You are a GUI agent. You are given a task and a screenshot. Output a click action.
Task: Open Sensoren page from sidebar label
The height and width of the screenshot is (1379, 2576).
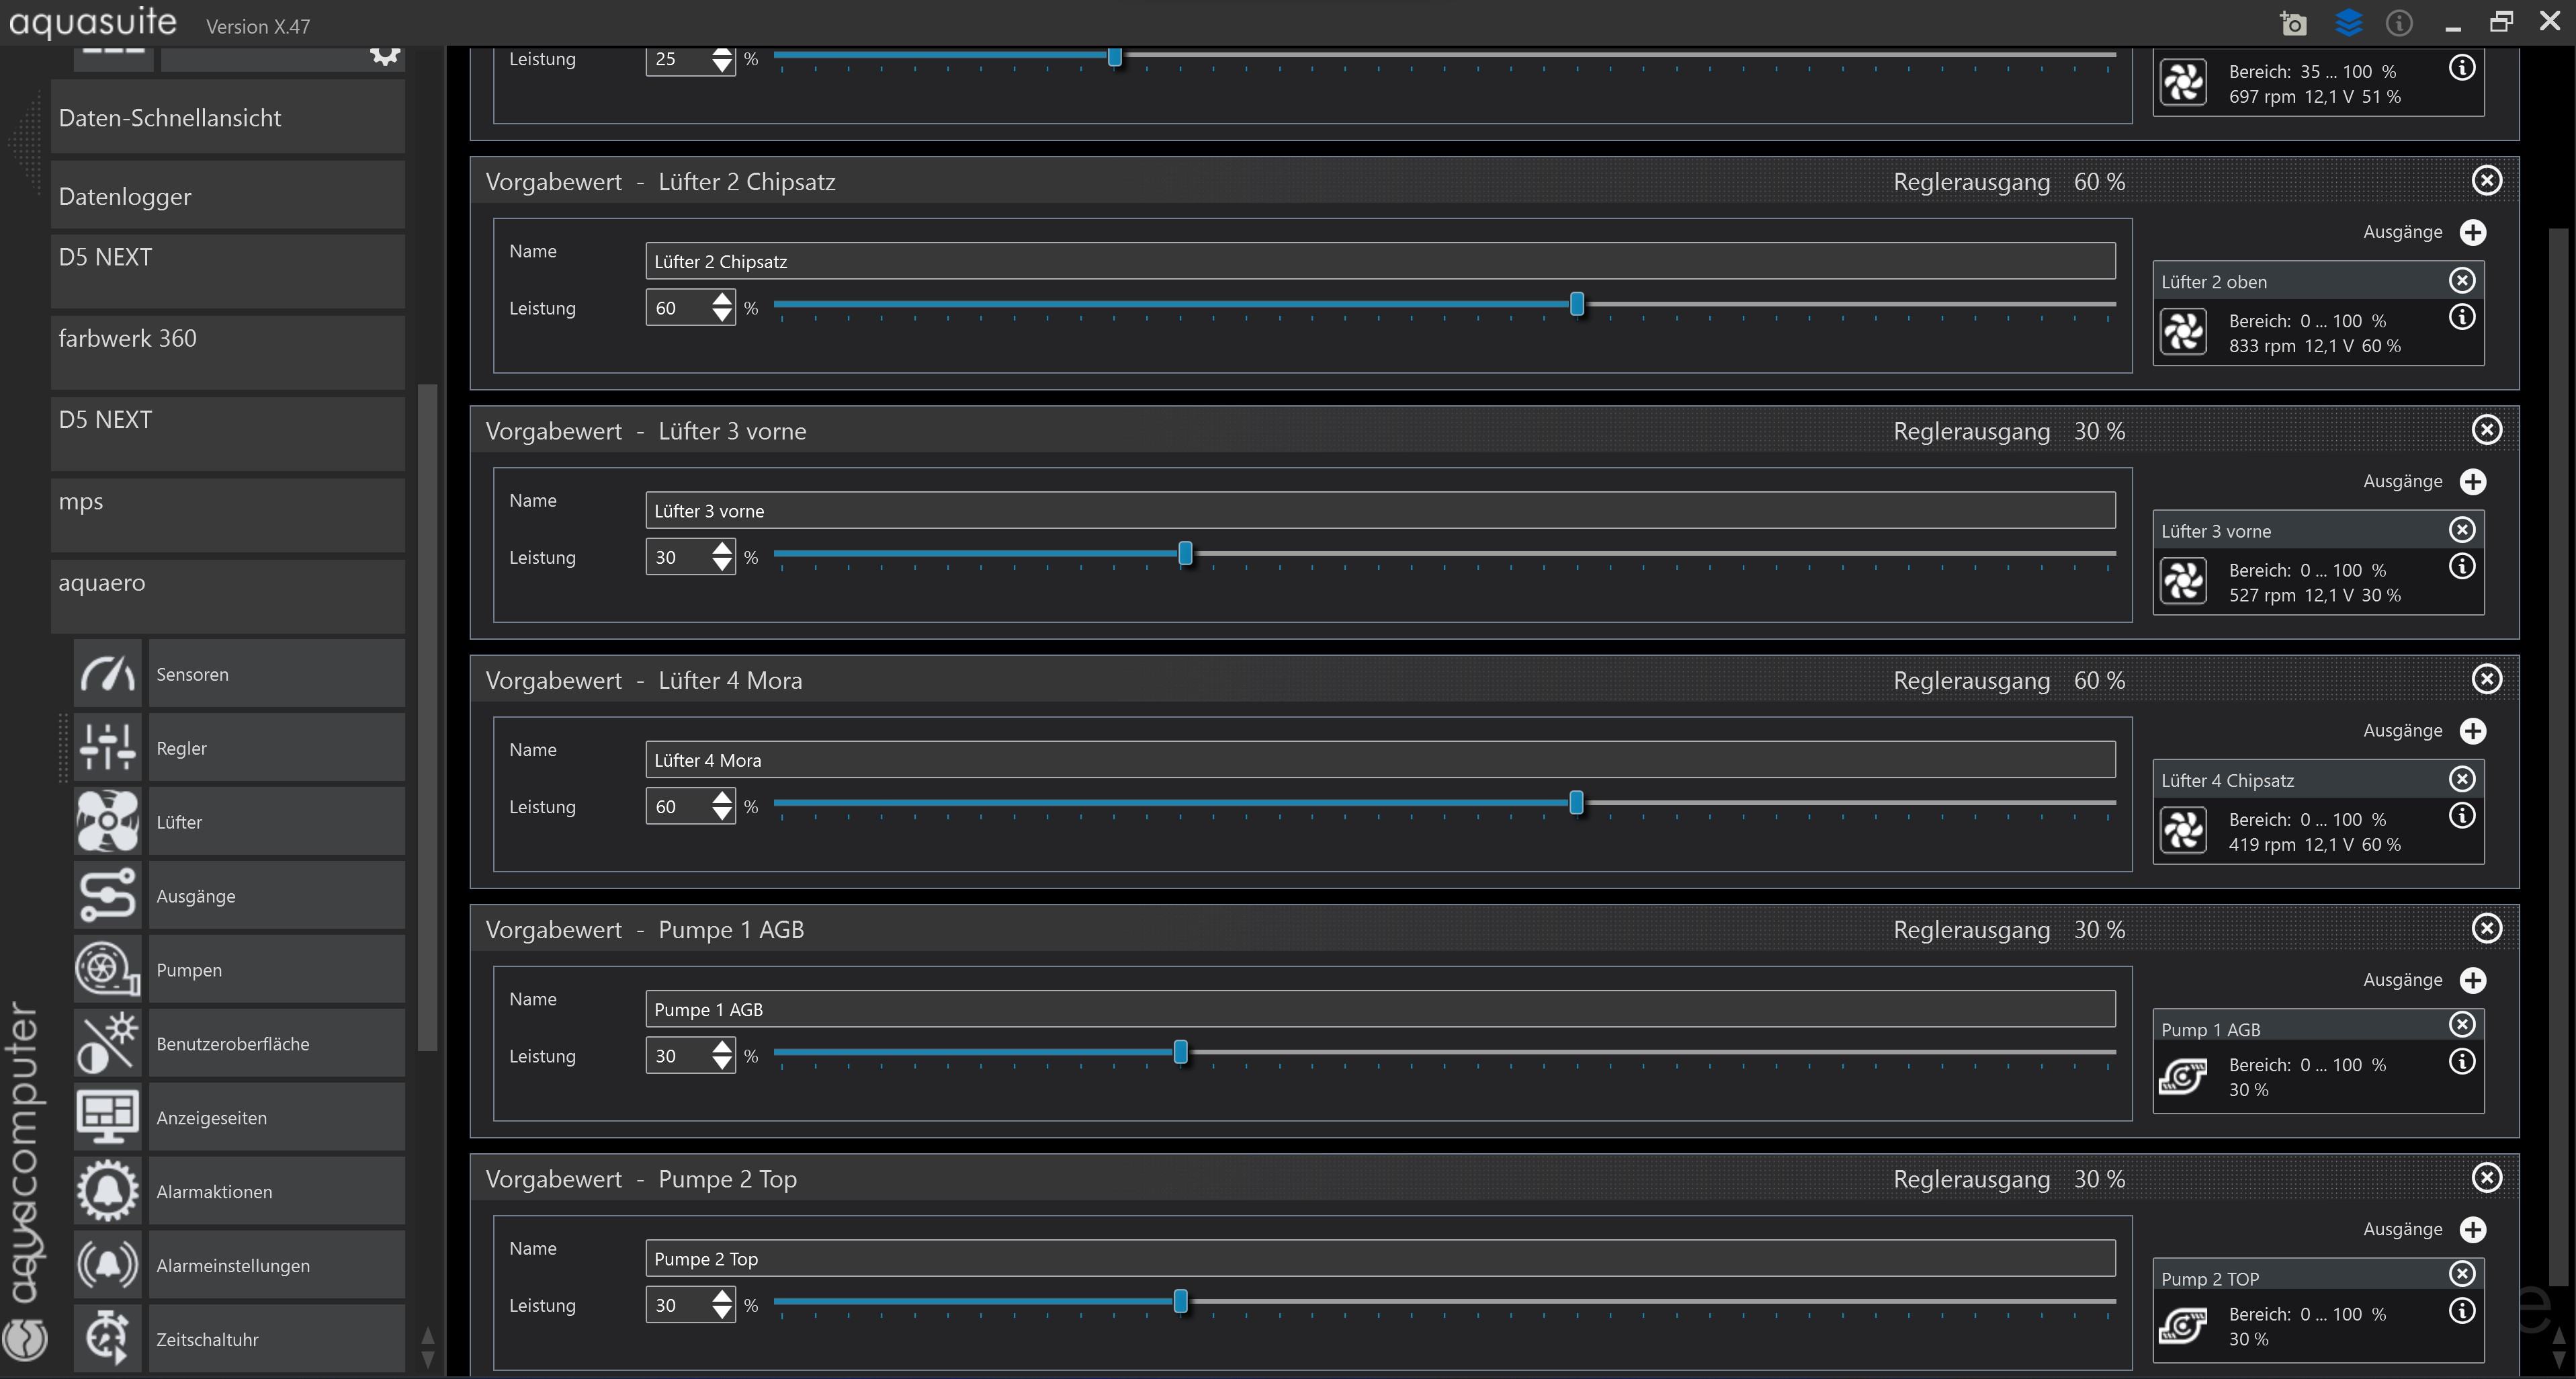point(277,674)
